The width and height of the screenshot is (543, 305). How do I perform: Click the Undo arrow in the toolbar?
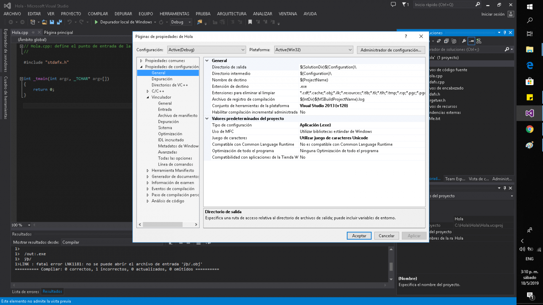click(70, 22)
